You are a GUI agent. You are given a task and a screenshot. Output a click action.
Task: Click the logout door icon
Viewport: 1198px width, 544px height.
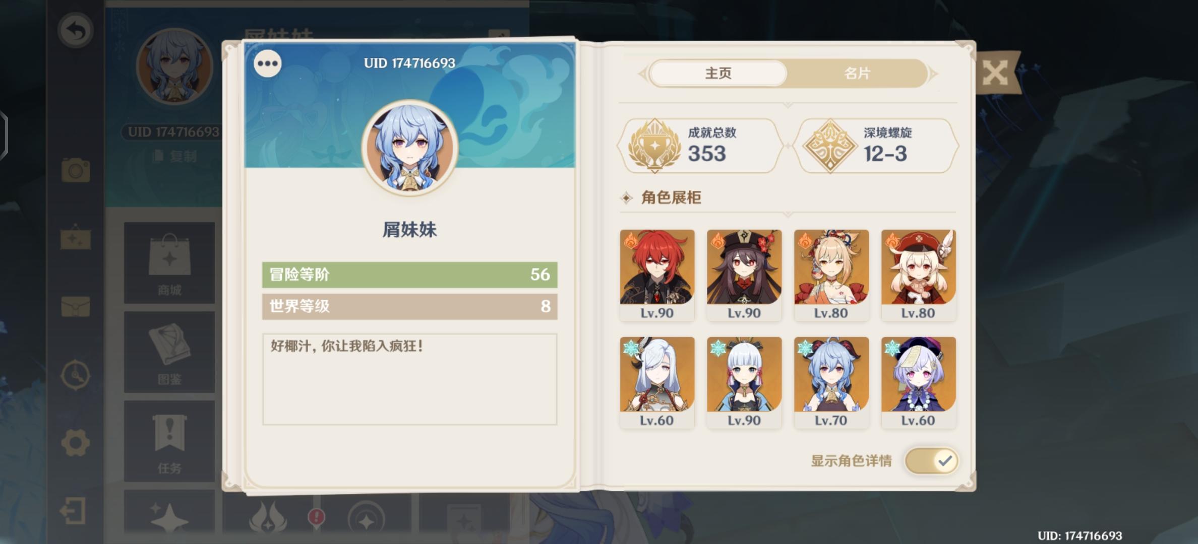[x=73, y=511]
